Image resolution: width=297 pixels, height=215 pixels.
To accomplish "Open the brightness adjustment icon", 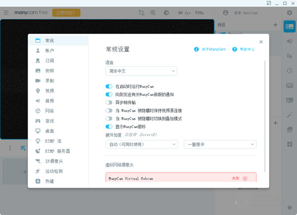I will (x=166, y=13).
